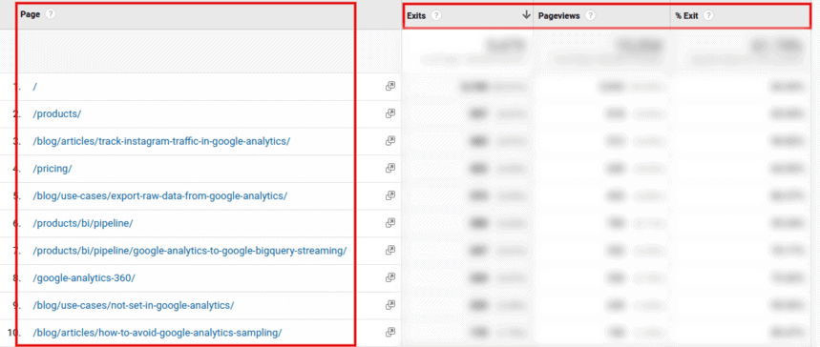Click the sort arrow in the Exits column
This screenshot has width=820, height=347.
point(526,15)
